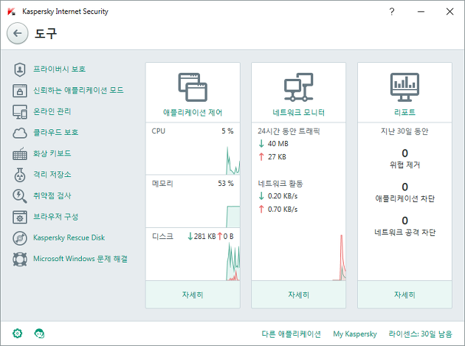Click the 프라이버시 보호 shield icon
Image resolution: width=465 pixels, height=346 pixels.
(20, 69)
